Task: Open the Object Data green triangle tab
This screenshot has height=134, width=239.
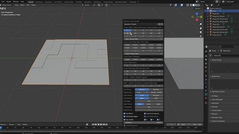Action: (x=206, y=94)
